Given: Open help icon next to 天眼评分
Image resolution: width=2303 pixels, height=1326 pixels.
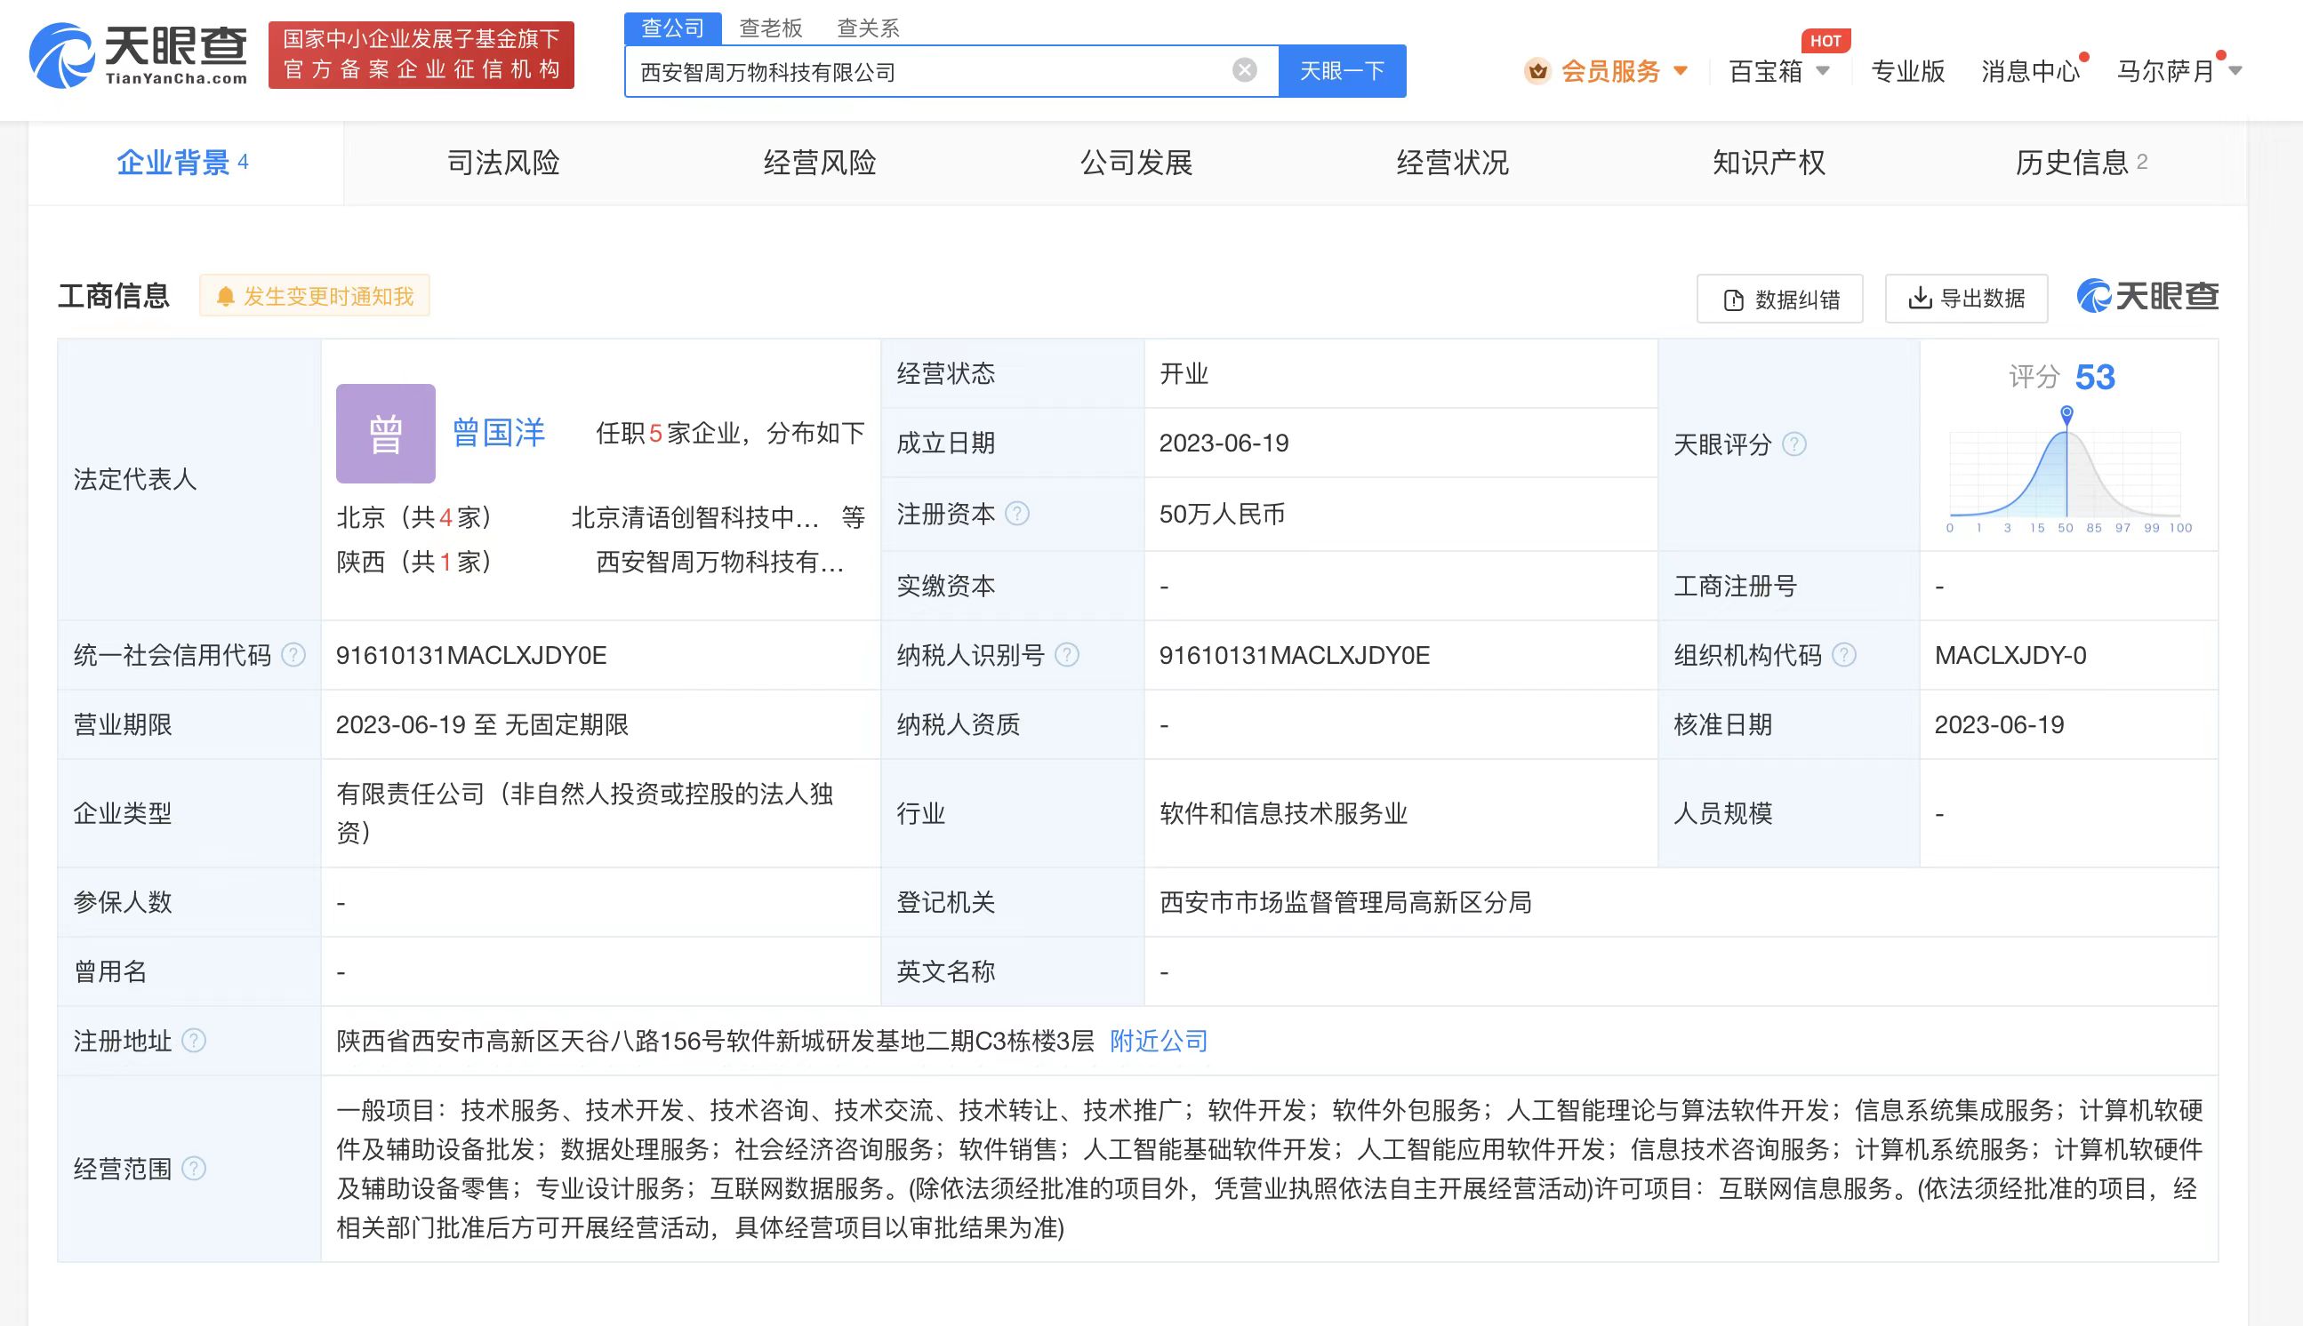Looking at the screenshot, I should 1793,444.
